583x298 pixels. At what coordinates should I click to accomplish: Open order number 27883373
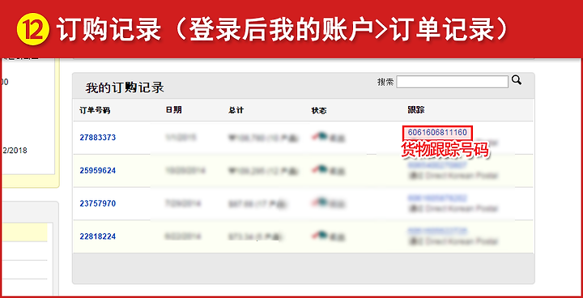click(98, 138)
